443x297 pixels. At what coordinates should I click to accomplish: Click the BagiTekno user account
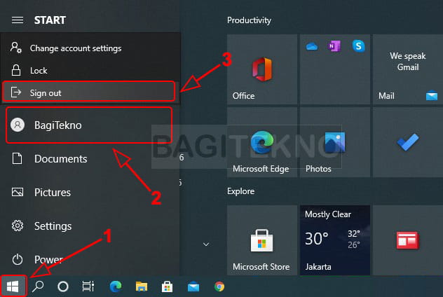tap(89, 125)
